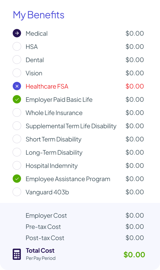
Task: Open the Long-Term Disability benefit
Action: pos(54,153)
